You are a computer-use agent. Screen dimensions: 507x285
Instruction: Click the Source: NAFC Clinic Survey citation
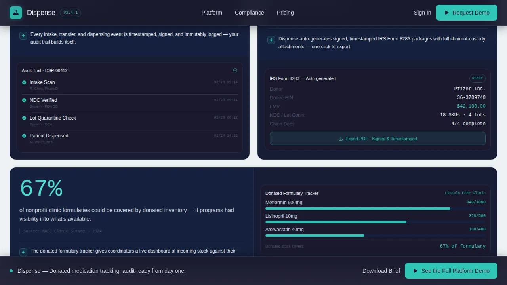pos(62,231)
